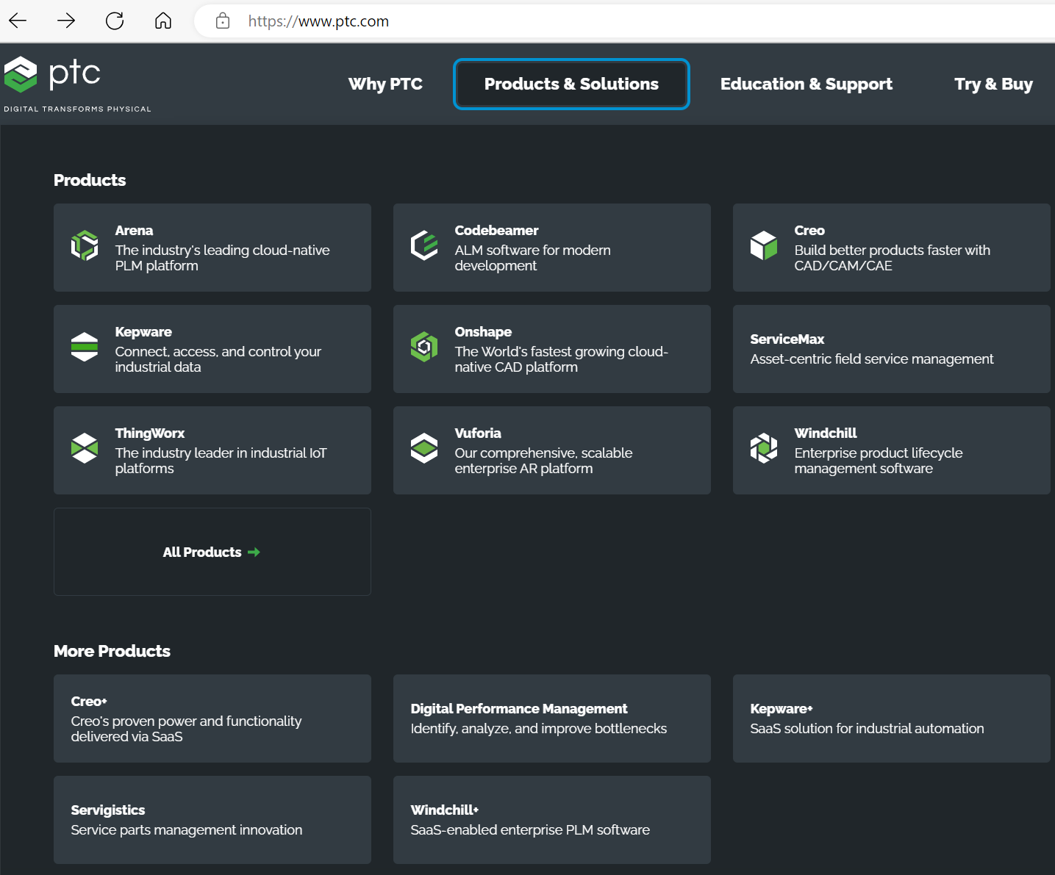Screen dimensions: 1055x875
Task: Select the Why PTC menu item
Action: (385, 84)
